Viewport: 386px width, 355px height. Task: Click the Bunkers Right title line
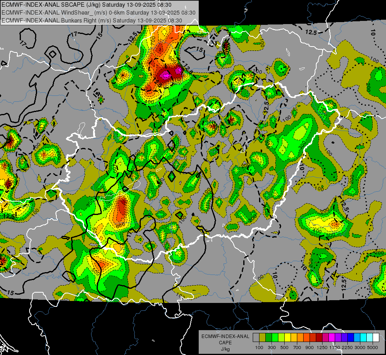[x=92, y=21]
